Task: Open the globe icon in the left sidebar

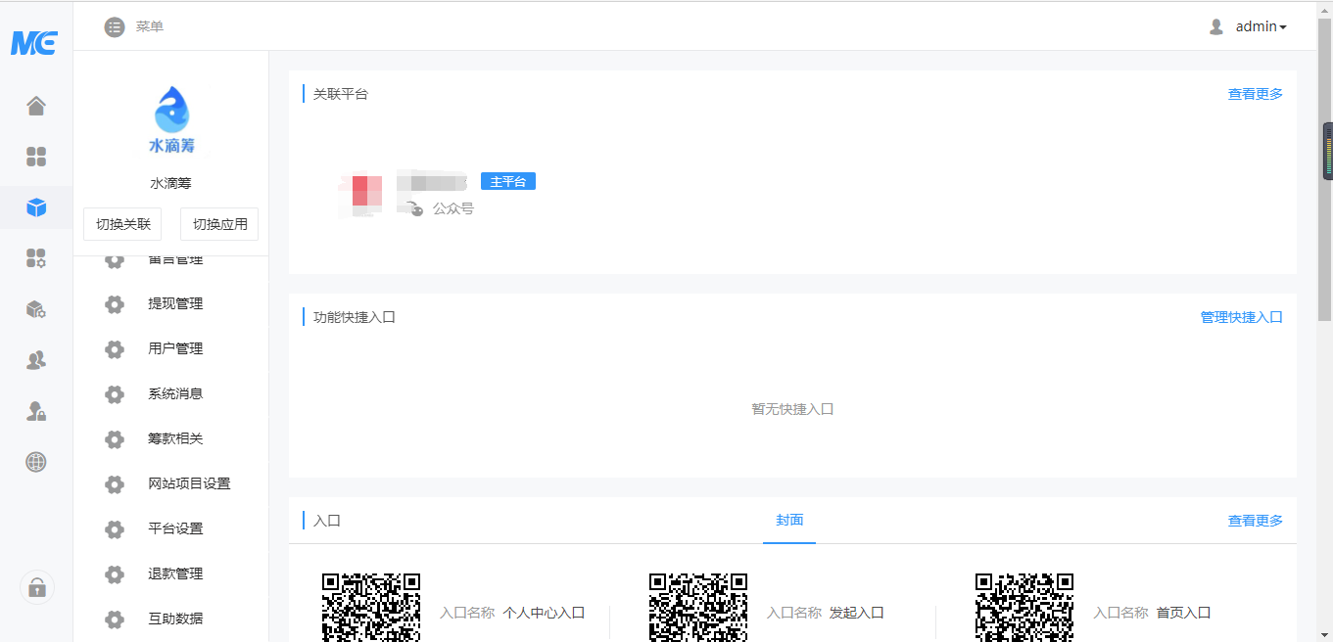Action: tap(36, 462)
